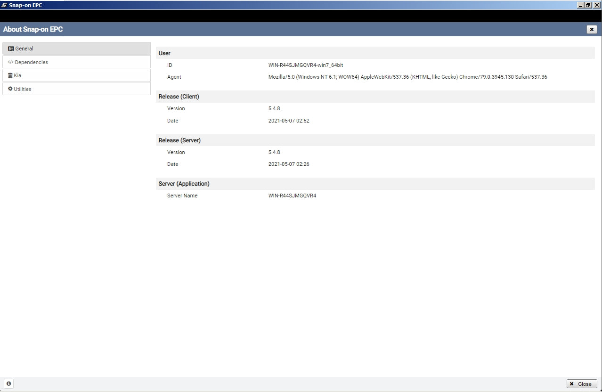Click the Server (Application) section header

184,184
